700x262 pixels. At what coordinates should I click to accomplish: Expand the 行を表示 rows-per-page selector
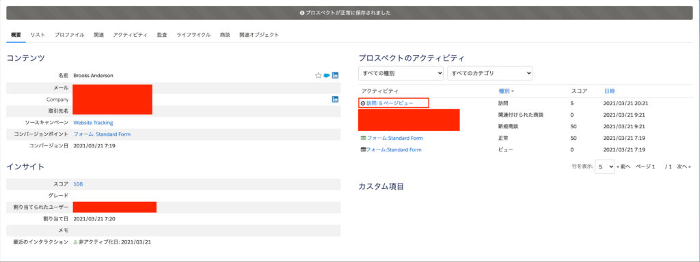[x=605, y=166]
